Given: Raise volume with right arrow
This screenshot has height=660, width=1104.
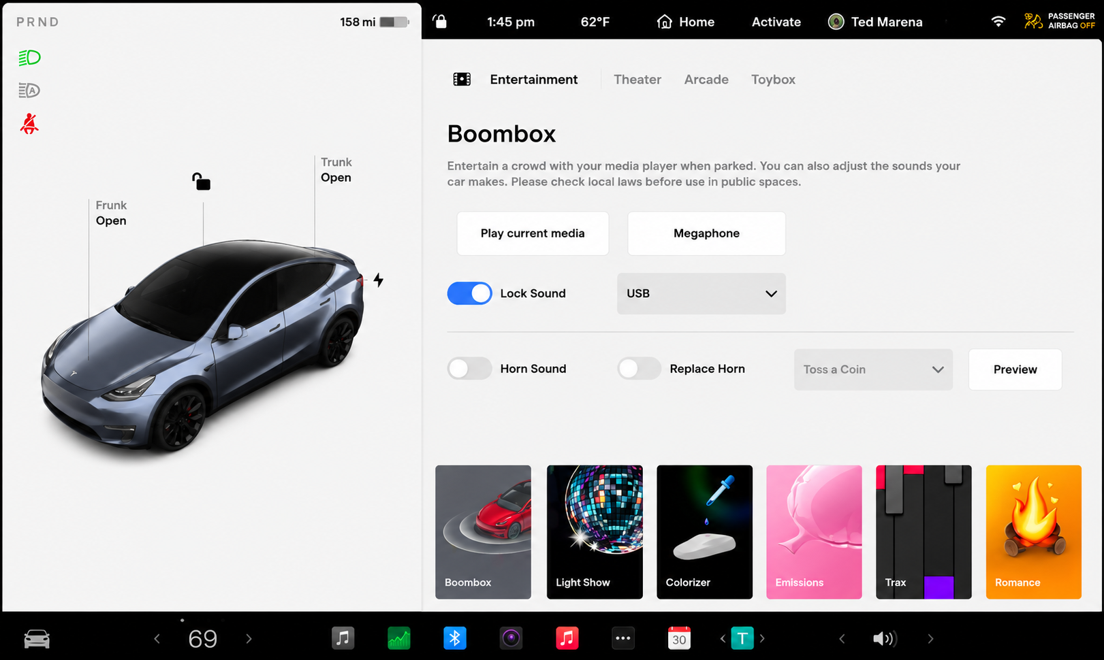Looking at the screenshot, I should coord(930,638).
